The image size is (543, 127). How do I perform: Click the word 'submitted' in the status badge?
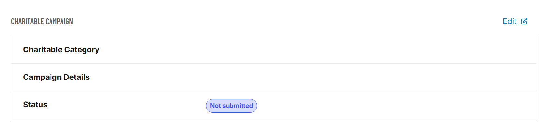[238, 106]
